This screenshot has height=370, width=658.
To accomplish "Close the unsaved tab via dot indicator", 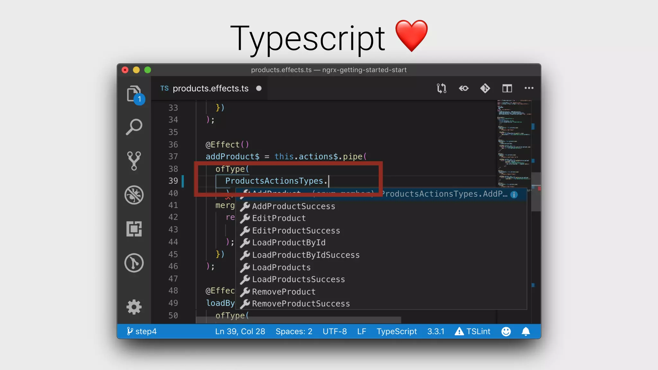I will point(259,88).
